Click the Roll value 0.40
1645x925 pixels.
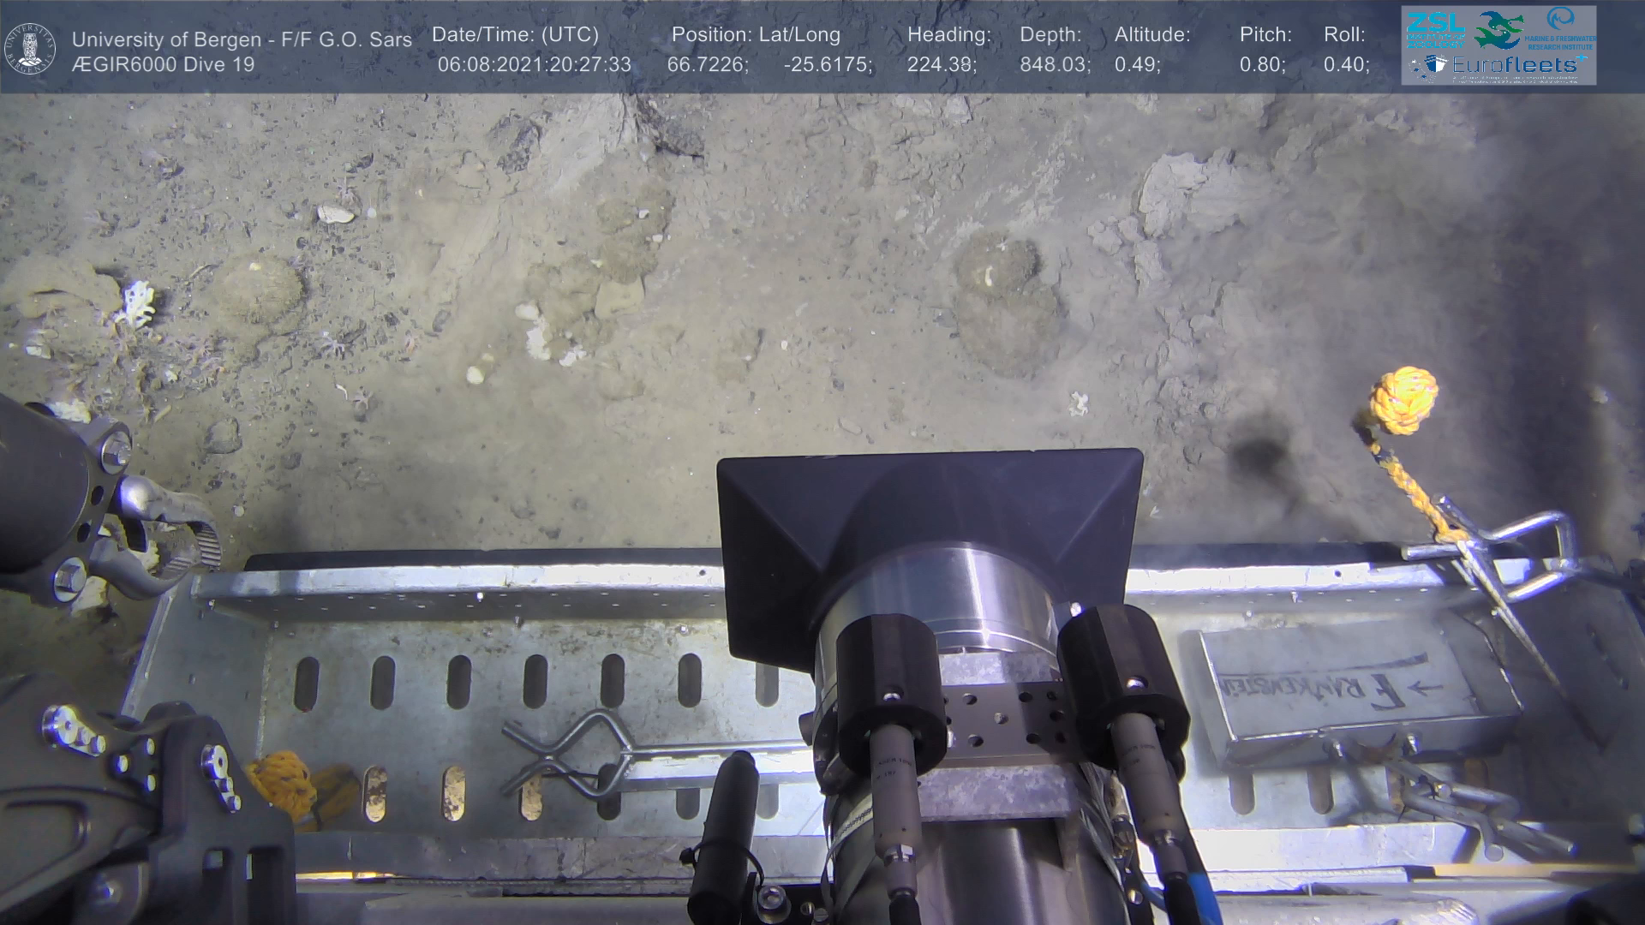click(x=1346, y=65)
